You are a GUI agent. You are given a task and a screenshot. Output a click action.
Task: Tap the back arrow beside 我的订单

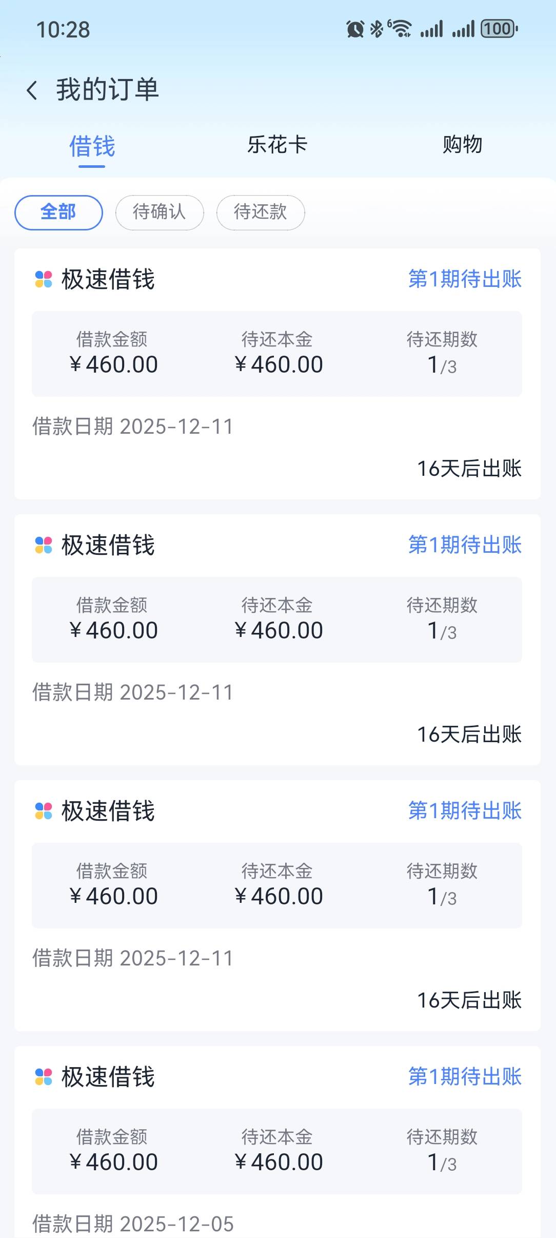click(x=32, y=90)
